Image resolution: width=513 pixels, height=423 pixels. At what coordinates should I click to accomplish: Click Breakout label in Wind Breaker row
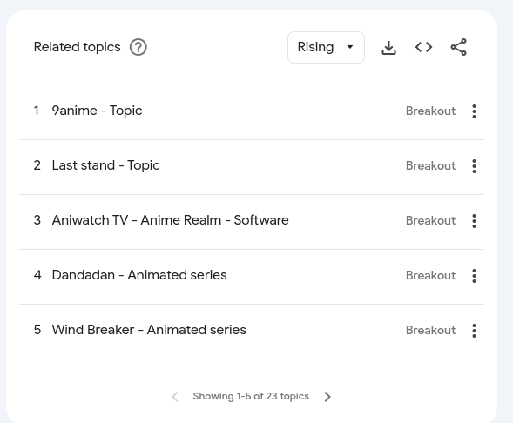pos(430,331)
